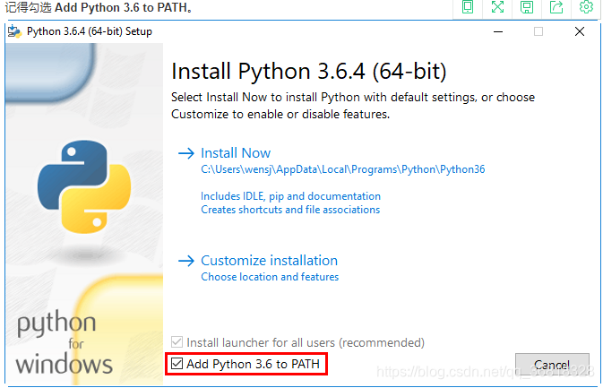
Task: Click the Python installer icon in title bar
Action: (14, 31)
